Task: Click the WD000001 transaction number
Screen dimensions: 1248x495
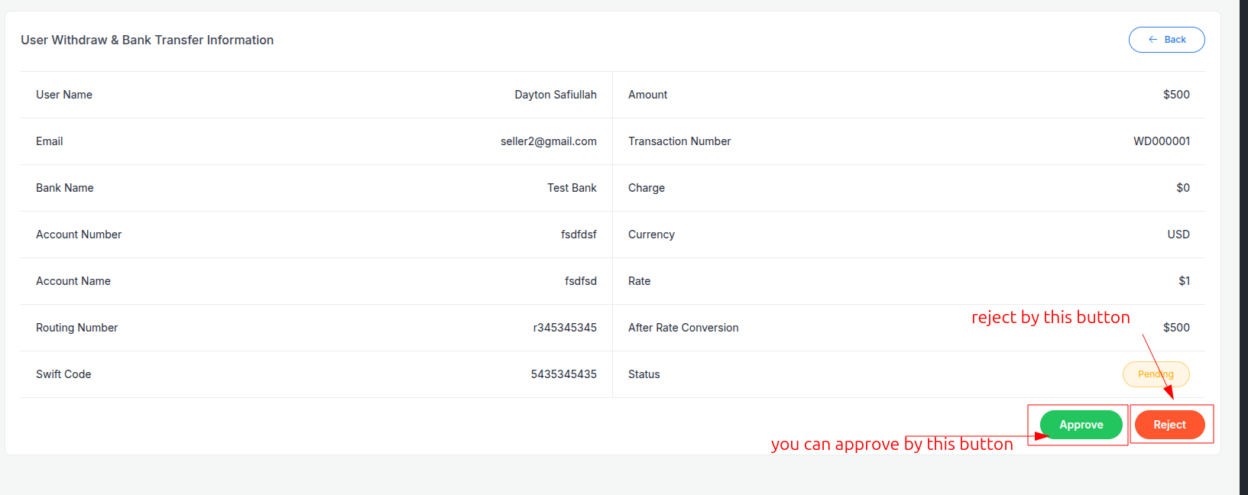Action: [1162, 141]
